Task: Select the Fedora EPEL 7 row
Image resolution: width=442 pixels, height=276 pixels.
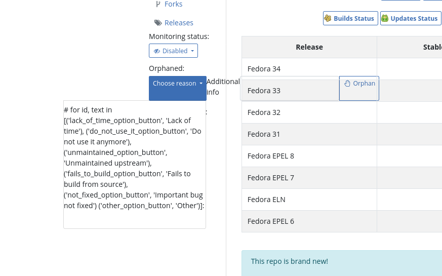Action: pos(342,178)
